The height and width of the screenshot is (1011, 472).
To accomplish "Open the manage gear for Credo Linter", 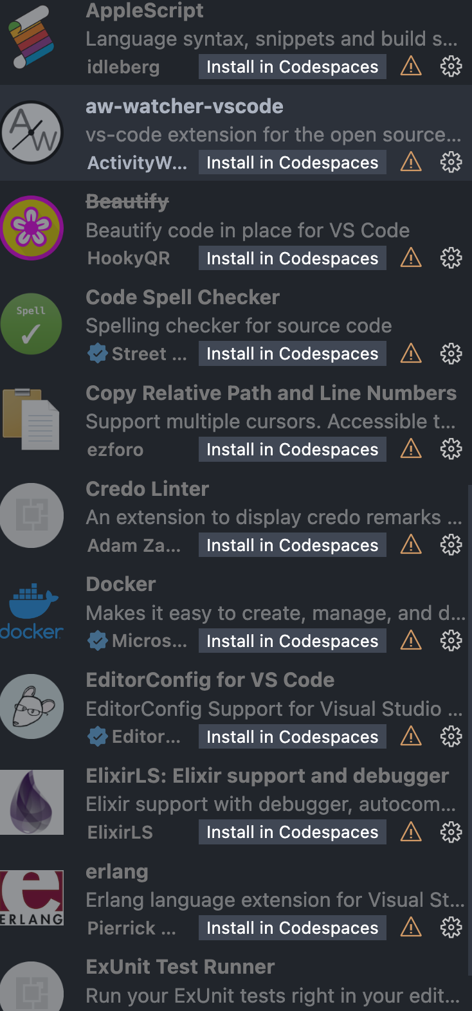I will click(451, 544).
